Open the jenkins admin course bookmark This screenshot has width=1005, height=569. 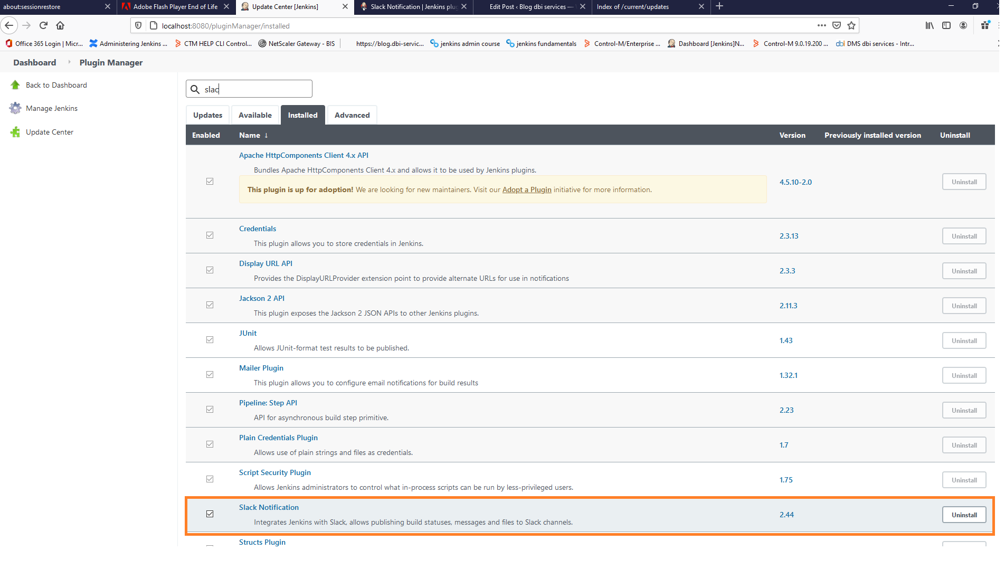[465, 44]
